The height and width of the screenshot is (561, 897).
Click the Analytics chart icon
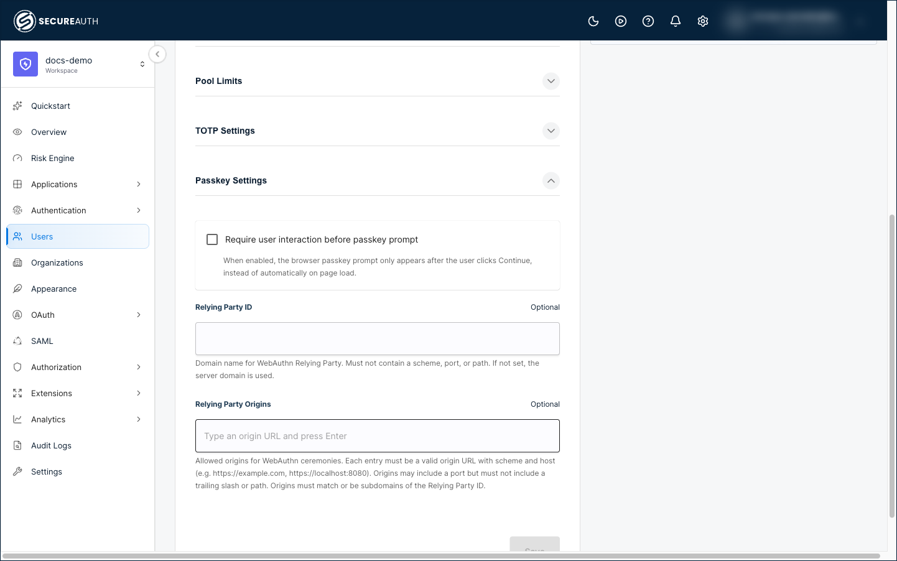[x=17, y=419]
